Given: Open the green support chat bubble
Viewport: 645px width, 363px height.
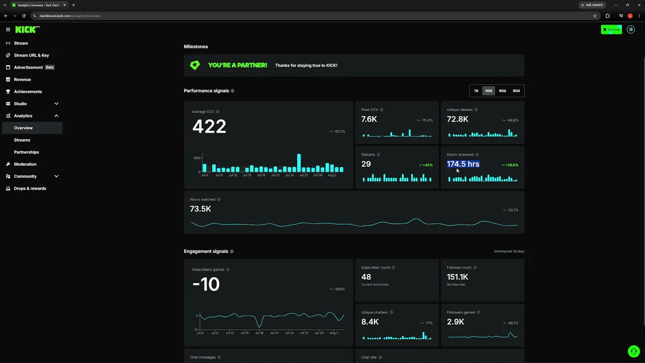Looking at the screenshot, I should (633, 351).
